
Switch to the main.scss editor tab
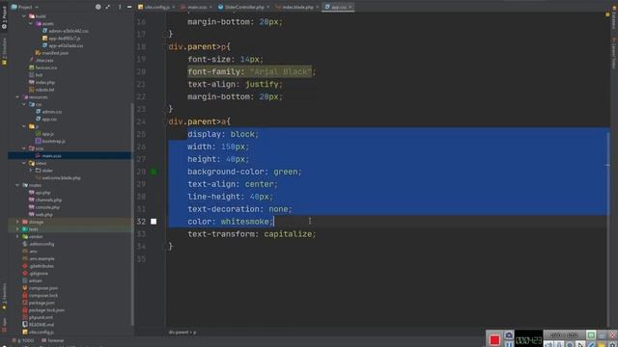pyautogui.click(x=197, y=7)
